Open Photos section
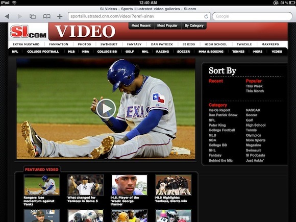 tap(84, 44)
